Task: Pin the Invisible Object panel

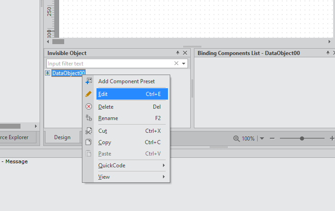Action: tap(178, 53)
